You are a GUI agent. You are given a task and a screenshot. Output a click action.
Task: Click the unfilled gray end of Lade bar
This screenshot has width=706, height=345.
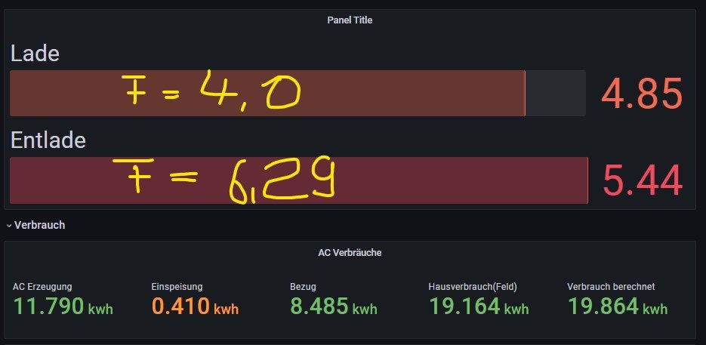(x=556, y=94)
